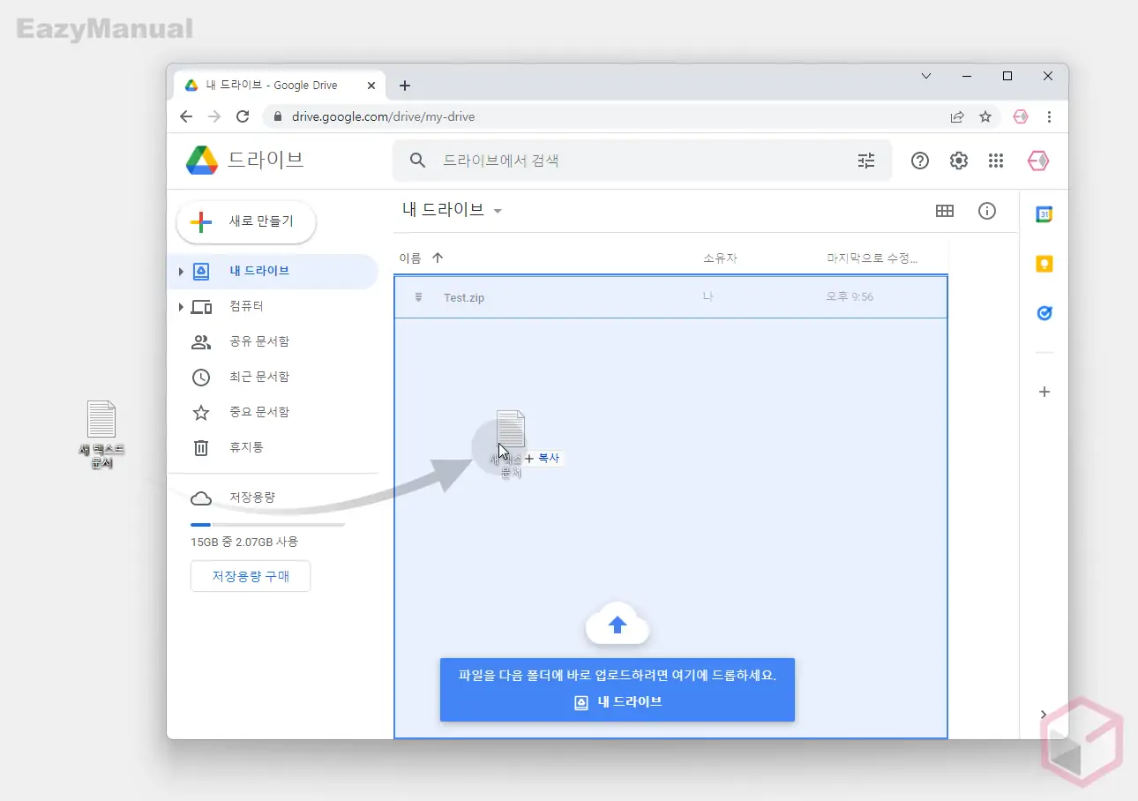This screenshot has width=1138, height=801.
Task: Click the 저장용량 구매 button
Action: (x=251, y=576)
